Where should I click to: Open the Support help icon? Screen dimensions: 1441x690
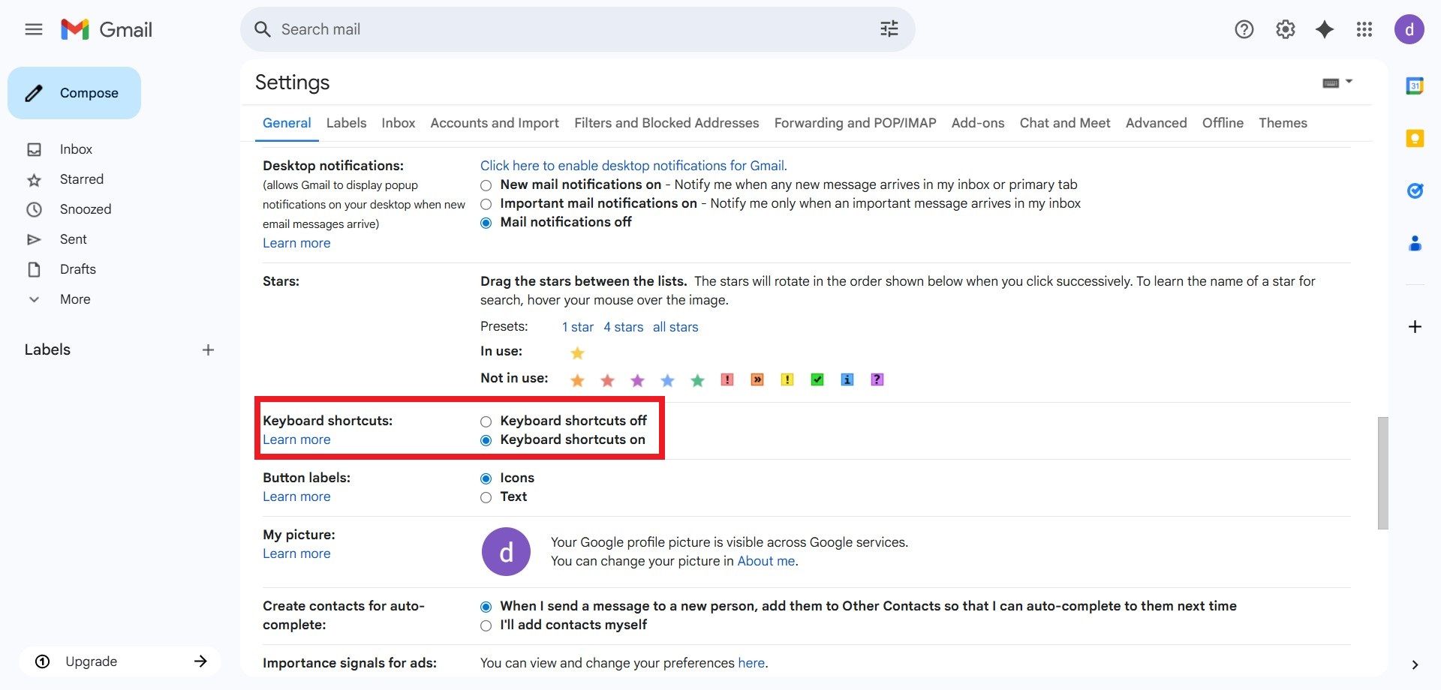(1244, 29)
